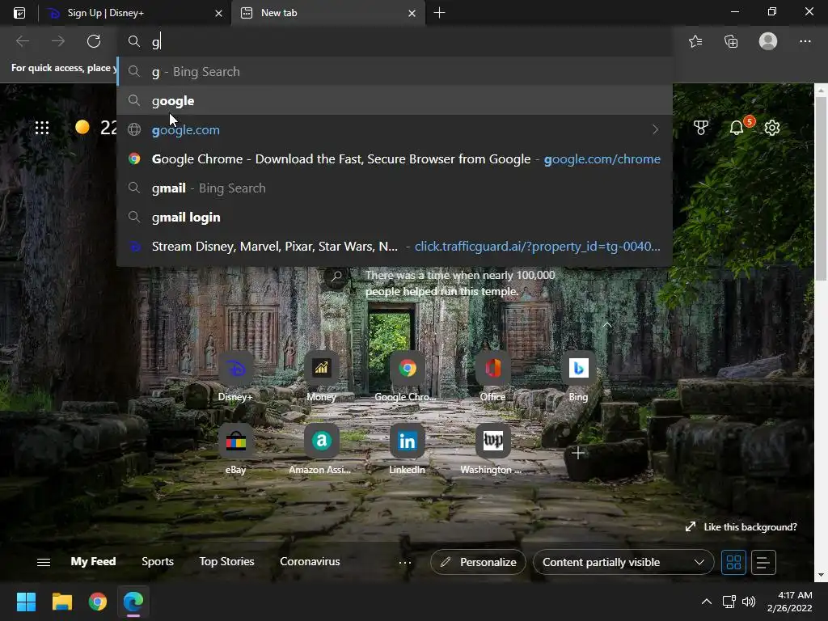This screenshot has width=828, height=621.
Task: Select the My Feed tab
Action: coord(93,561)
